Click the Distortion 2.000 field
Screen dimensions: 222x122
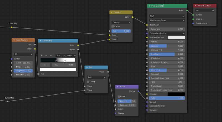pyautogui.click(x=23, y=75)
